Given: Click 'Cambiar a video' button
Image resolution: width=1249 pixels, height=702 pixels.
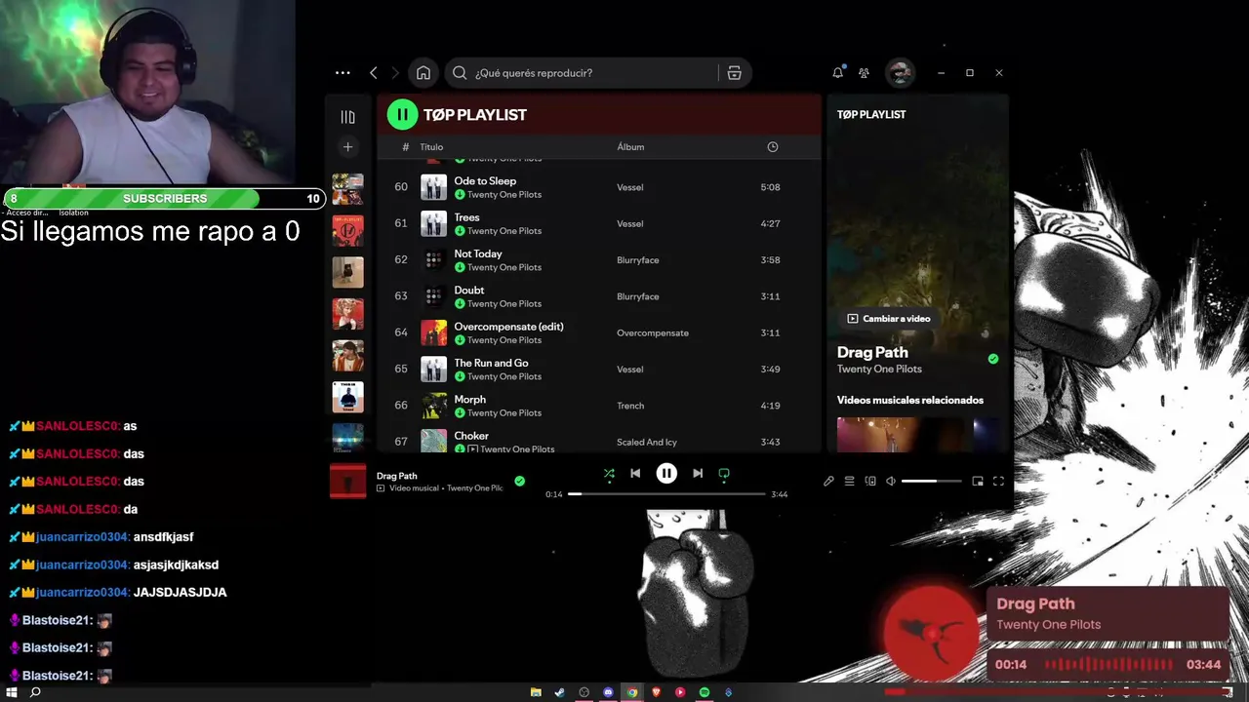Looking at the screenshot, I should tap(888, 319).
